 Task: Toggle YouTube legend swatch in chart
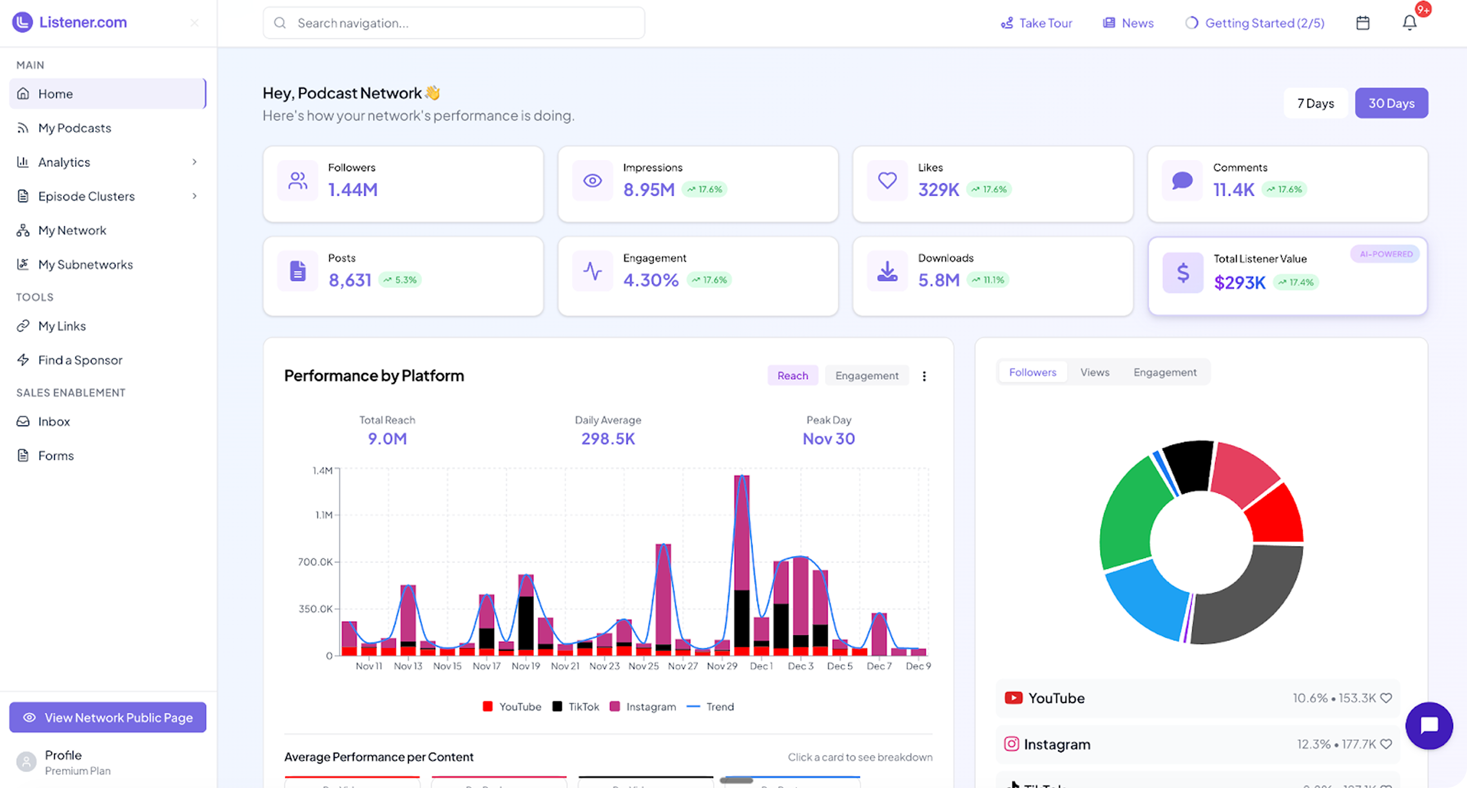point(487,707)
